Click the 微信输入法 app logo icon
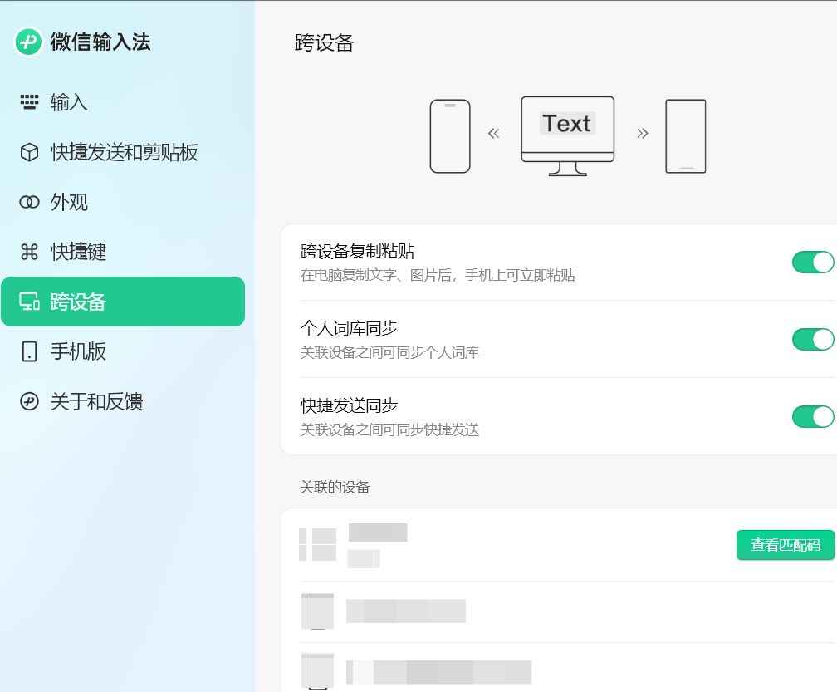This screenshot has width=837, height=692. [x=30, y=42]
